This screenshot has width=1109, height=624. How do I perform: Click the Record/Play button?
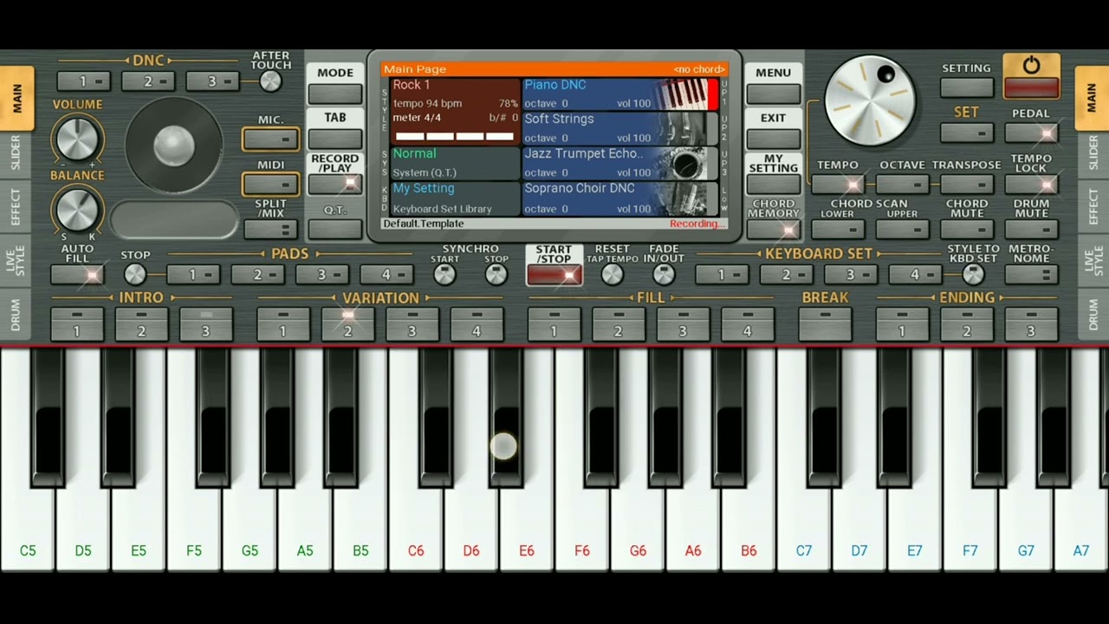pyautogui.click(x=335, y=184)
